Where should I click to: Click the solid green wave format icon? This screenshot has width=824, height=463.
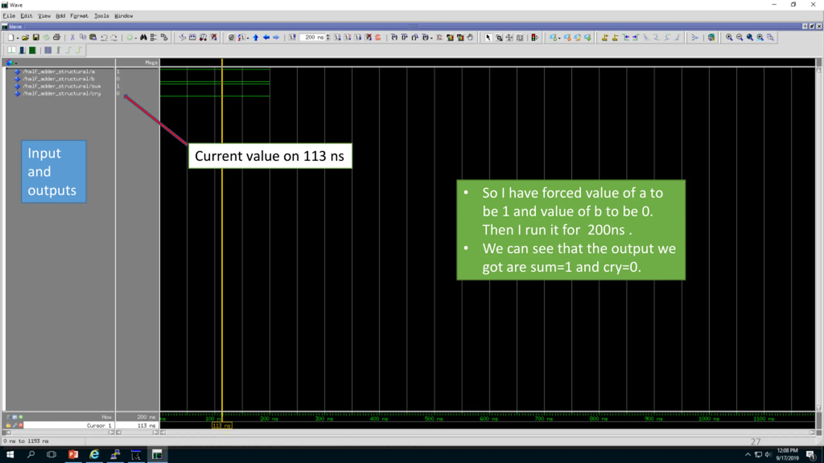point(32,50)
